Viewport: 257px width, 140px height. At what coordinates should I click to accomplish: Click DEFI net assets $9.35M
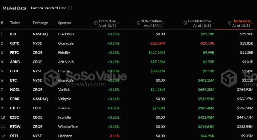tap(247, 136)
